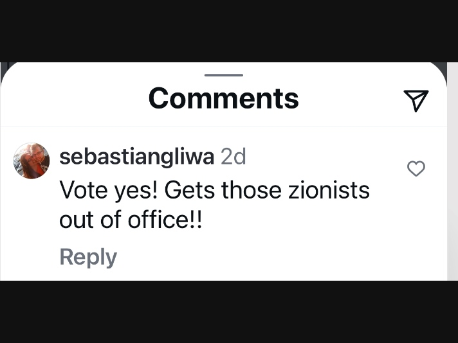Reply to sebastiangliwa's comment

coord(88,257)
